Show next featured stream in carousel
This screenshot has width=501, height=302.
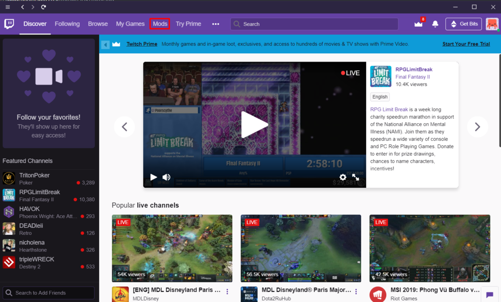click(477, 127)
